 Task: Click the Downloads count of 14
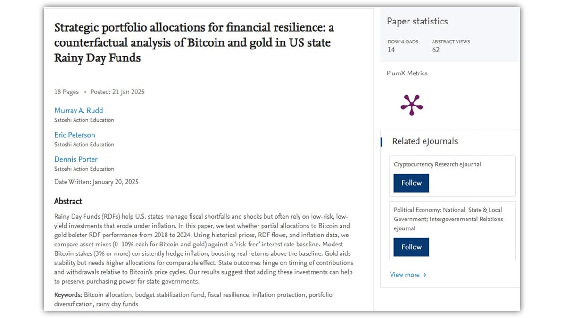tap(391, 50)
